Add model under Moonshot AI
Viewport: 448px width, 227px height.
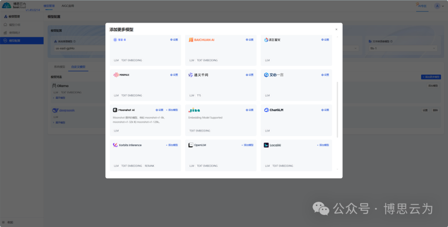(x=172, y=110)
